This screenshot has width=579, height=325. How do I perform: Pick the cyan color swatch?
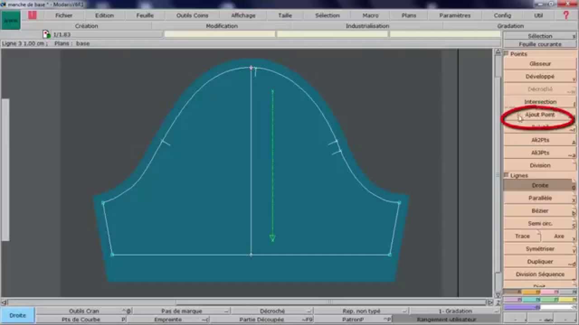click(x=531, y=299)
